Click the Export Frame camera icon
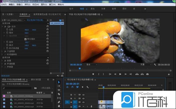 pyautogui.click(x=147, y=74)
